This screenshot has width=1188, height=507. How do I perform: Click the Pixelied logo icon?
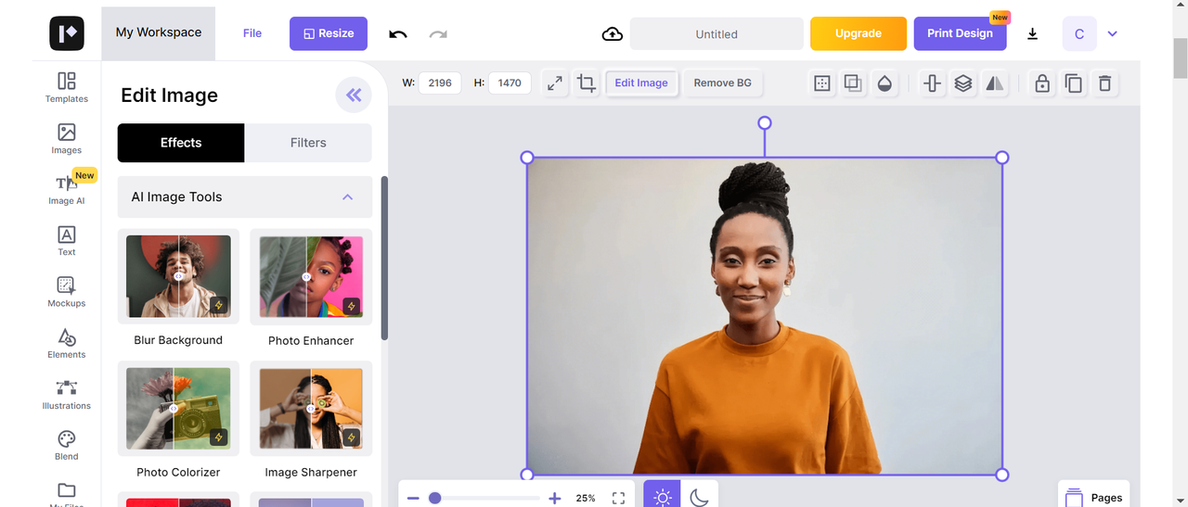tap(67, 33)
